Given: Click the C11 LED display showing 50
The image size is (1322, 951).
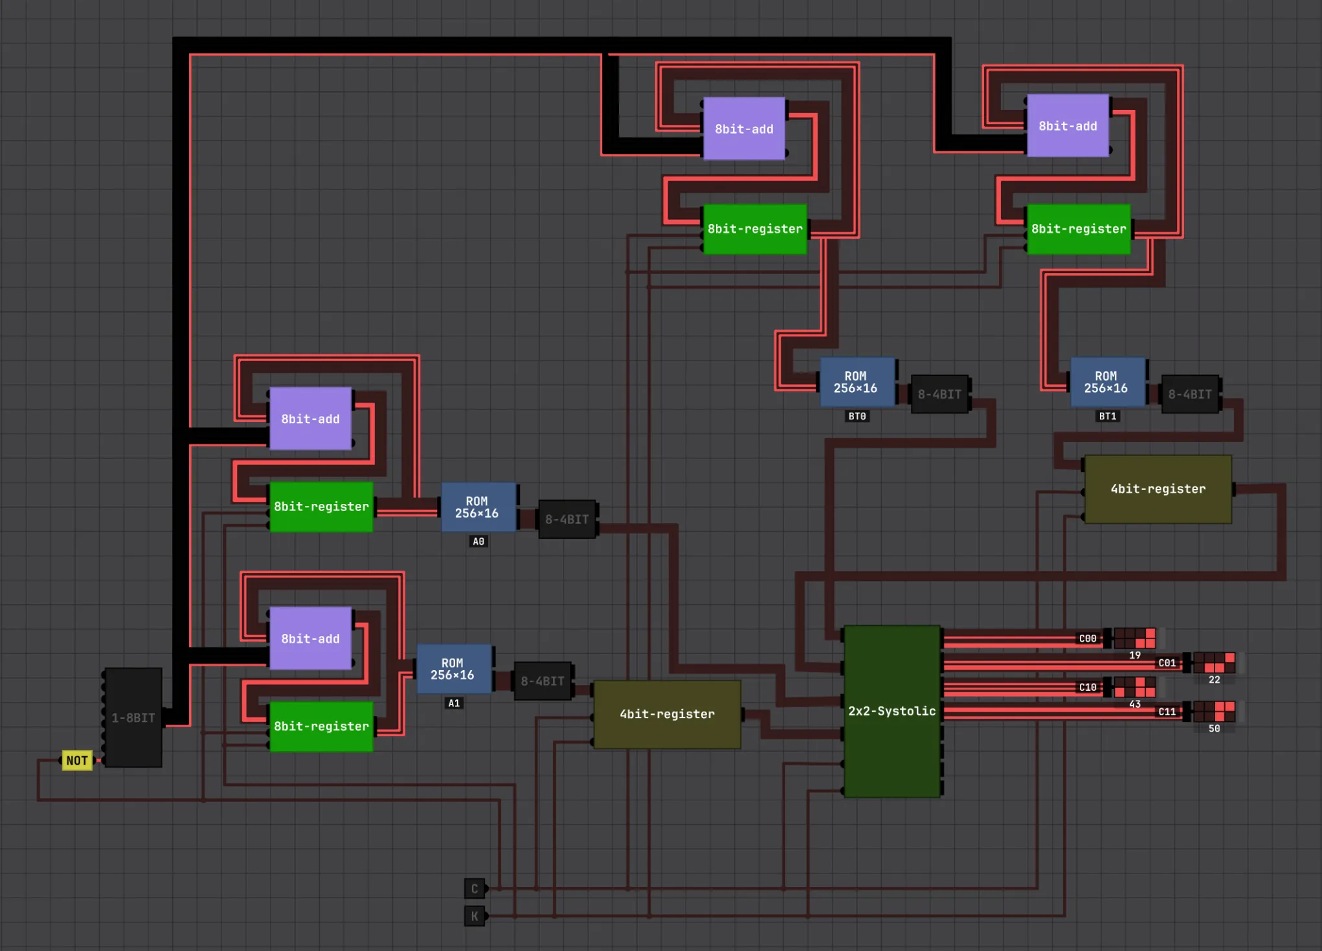Looking at the screenshot, I should tap(1215, 712).
